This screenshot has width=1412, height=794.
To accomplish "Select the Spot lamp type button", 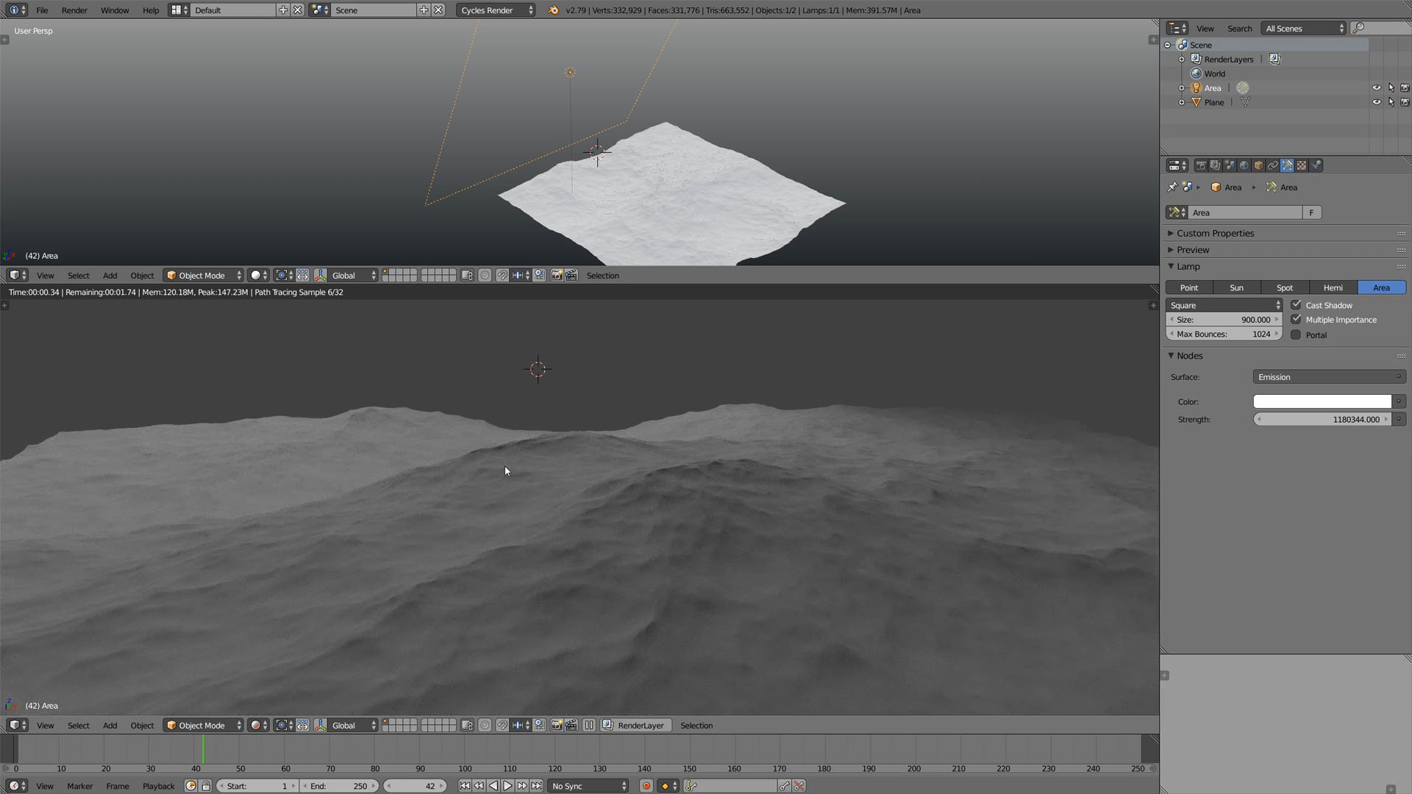I will click(1285, 287).
